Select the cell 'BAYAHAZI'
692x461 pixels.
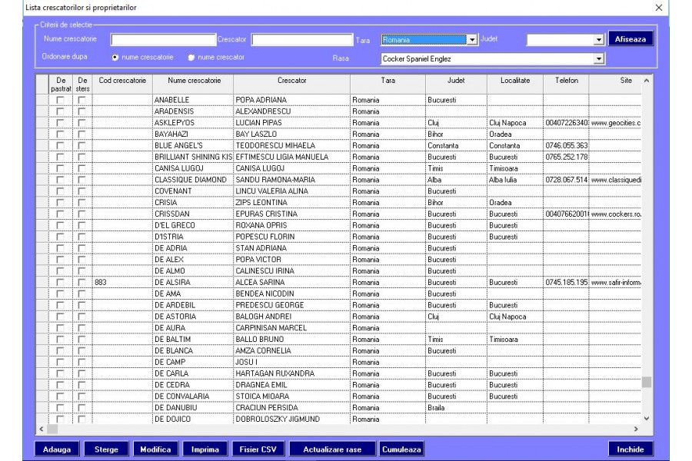coord(193,134)
